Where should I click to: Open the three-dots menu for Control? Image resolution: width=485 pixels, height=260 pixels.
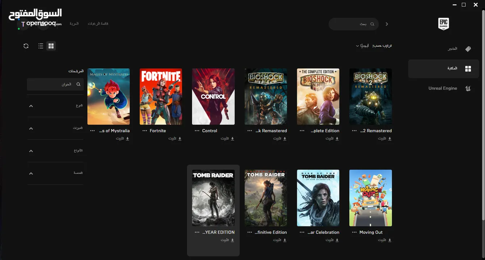tap(197, 131)
